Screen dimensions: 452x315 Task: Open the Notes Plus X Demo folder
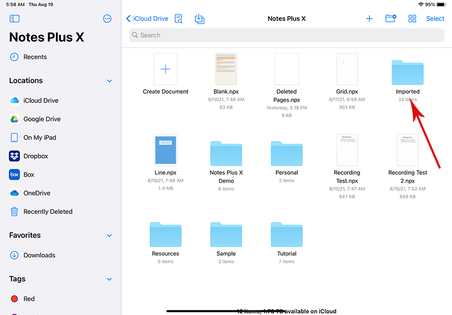coord(226,154)
